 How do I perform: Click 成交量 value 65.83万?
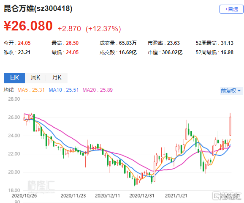(128, 43)
